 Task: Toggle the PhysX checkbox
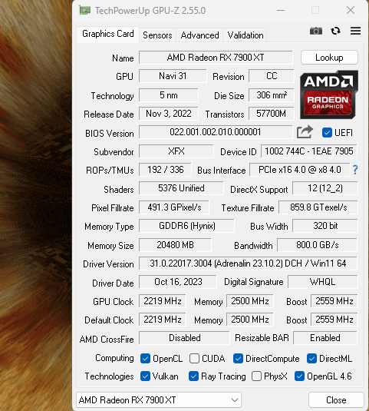[256, 376]
